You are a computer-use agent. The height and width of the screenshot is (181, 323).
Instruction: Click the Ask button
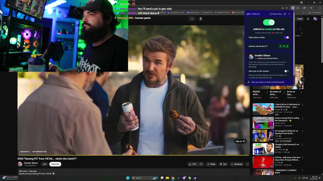coord(223,164)
